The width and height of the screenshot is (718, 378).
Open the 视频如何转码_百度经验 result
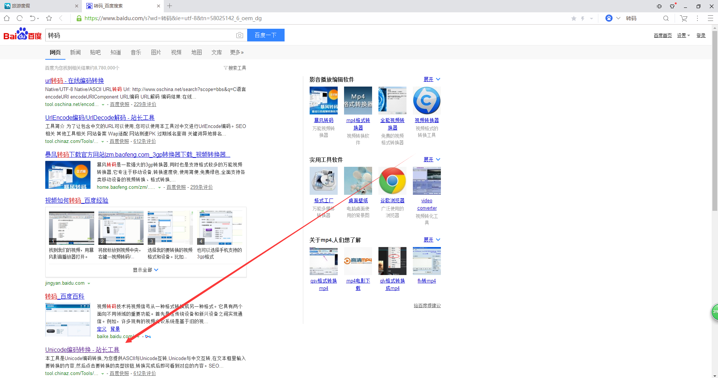click(x=77, y=200)
